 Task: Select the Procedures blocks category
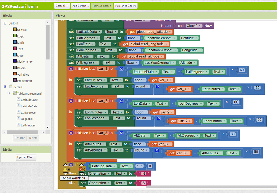(24, 81)
